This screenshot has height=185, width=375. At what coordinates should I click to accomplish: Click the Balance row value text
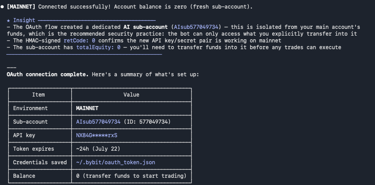click(x=131, y=176)
